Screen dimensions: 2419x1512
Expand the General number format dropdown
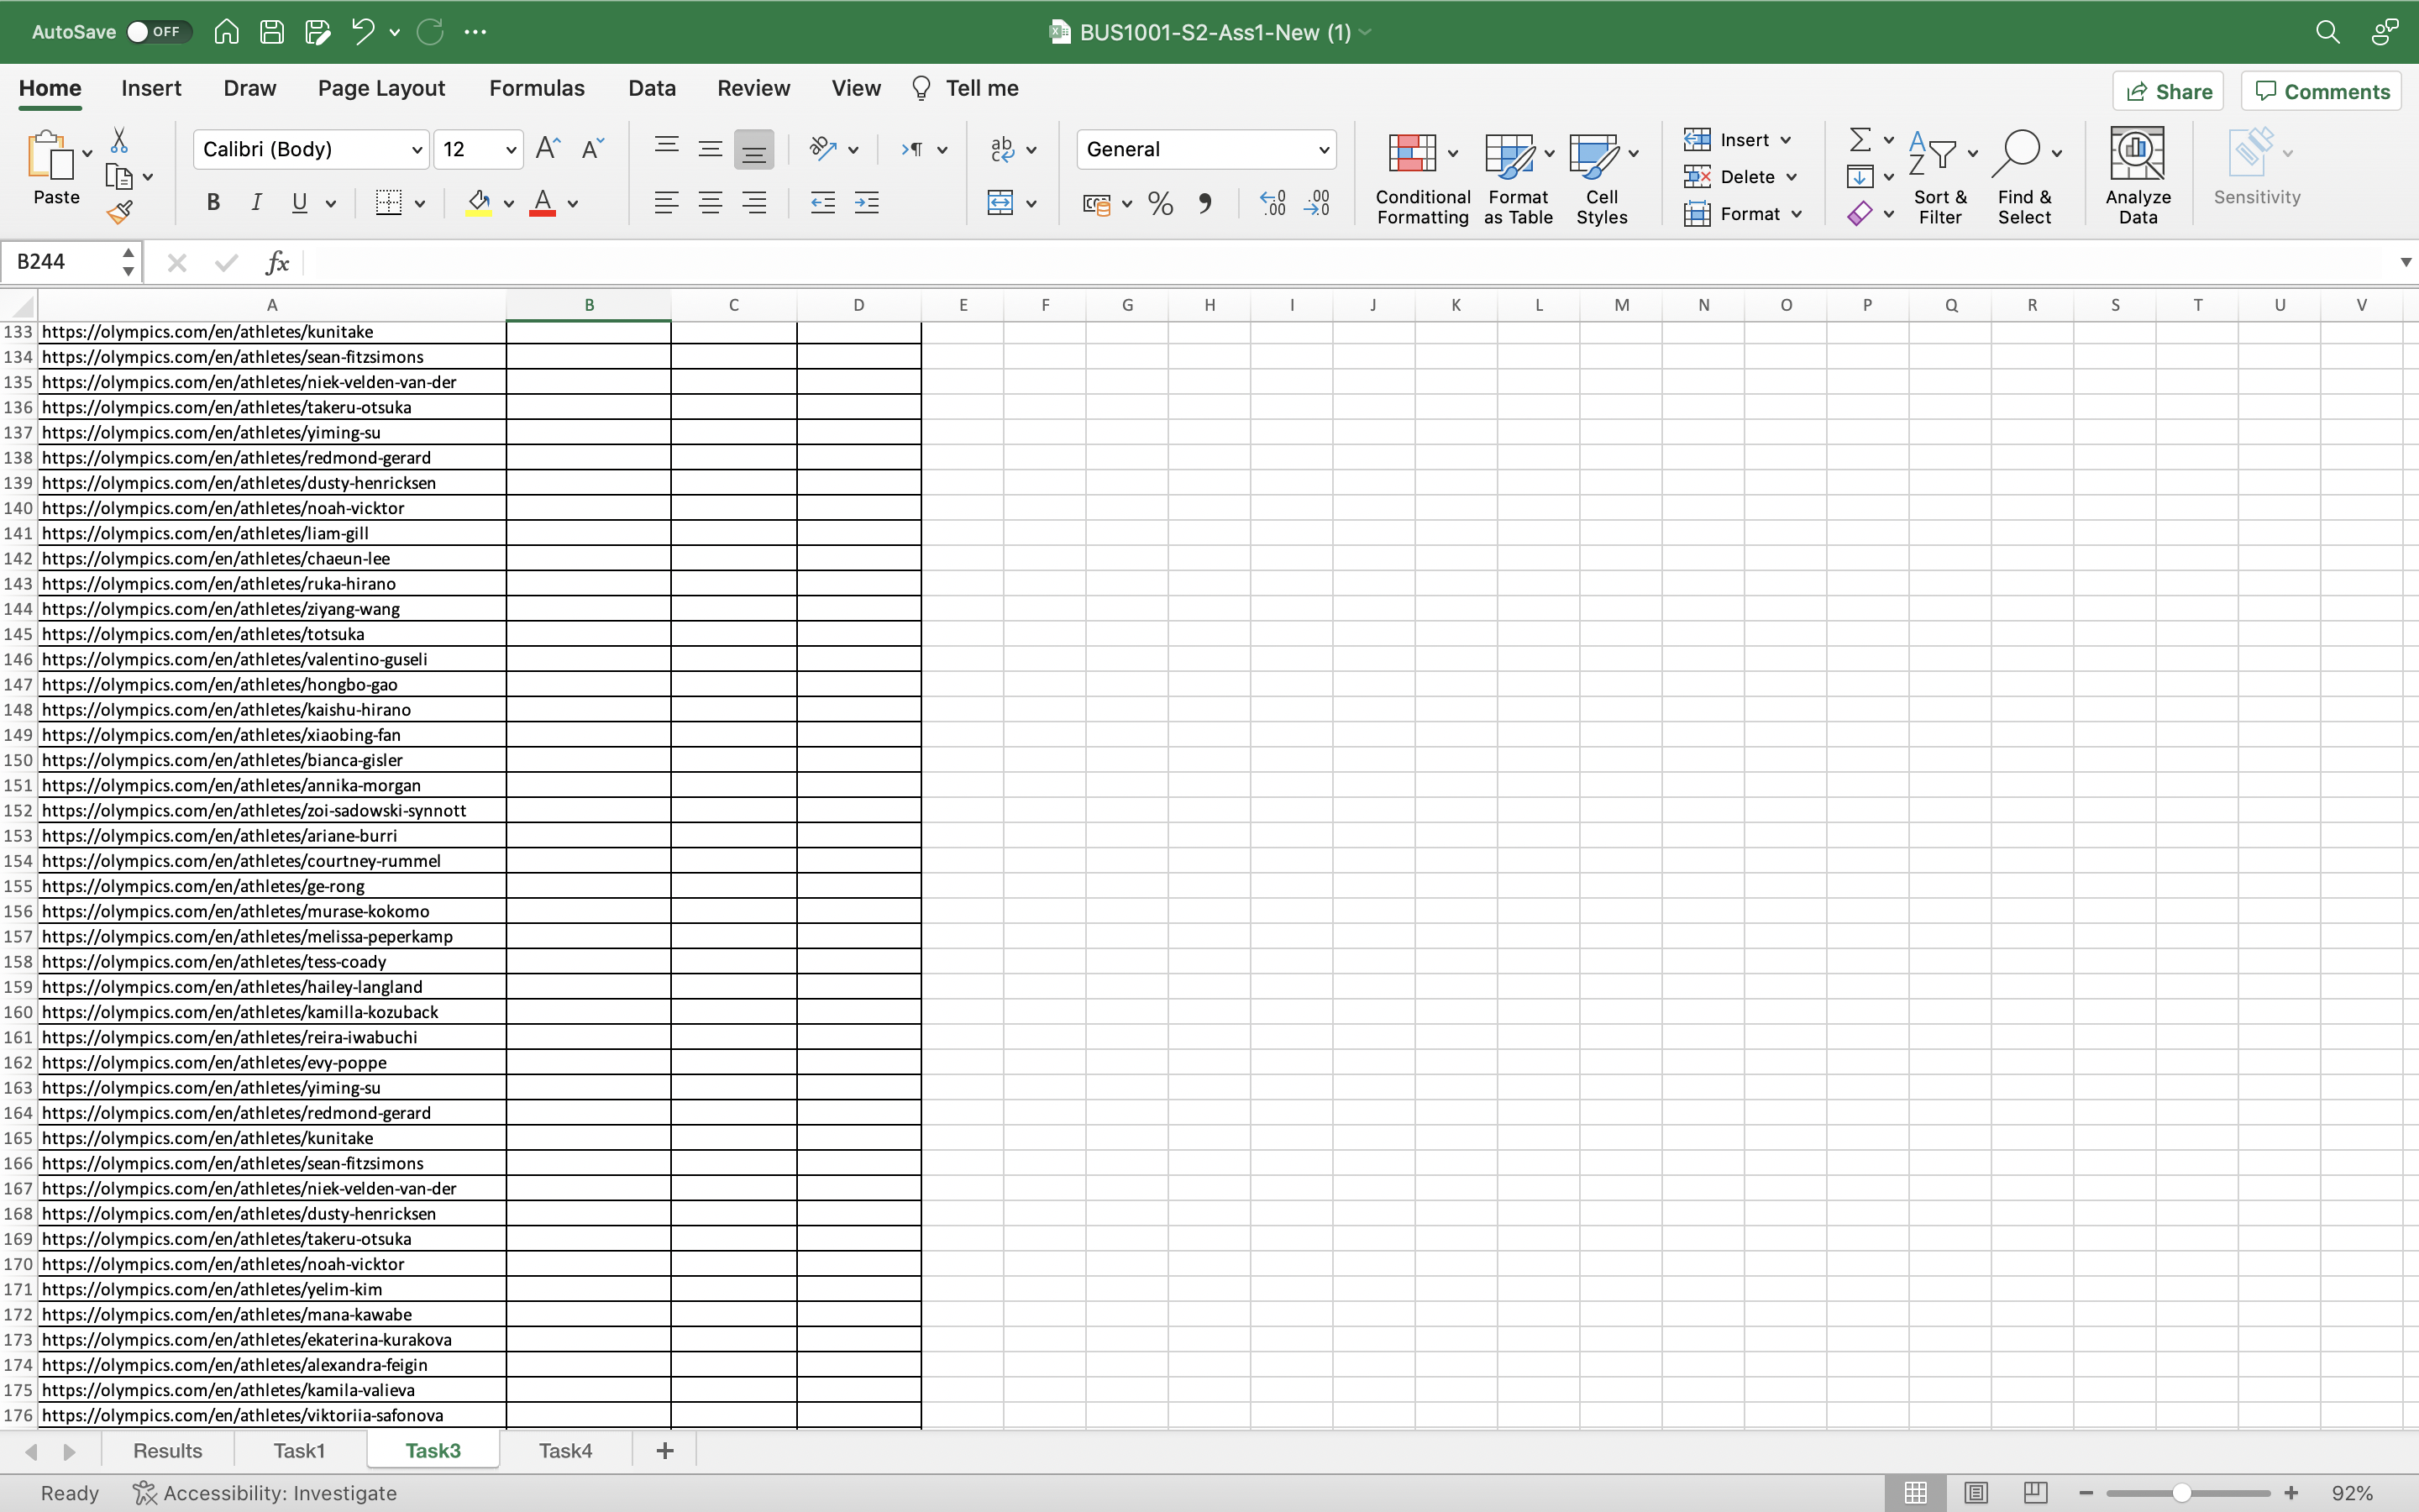[x=1324, y=150]
